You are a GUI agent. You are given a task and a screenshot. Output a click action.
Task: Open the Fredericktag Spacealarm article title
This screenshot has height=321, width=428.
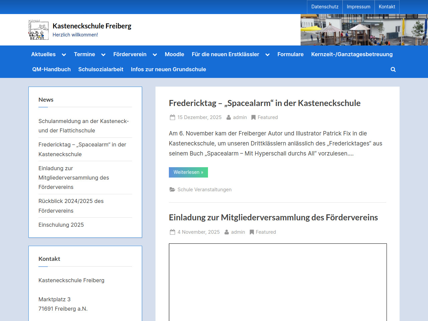pos(264,103)
